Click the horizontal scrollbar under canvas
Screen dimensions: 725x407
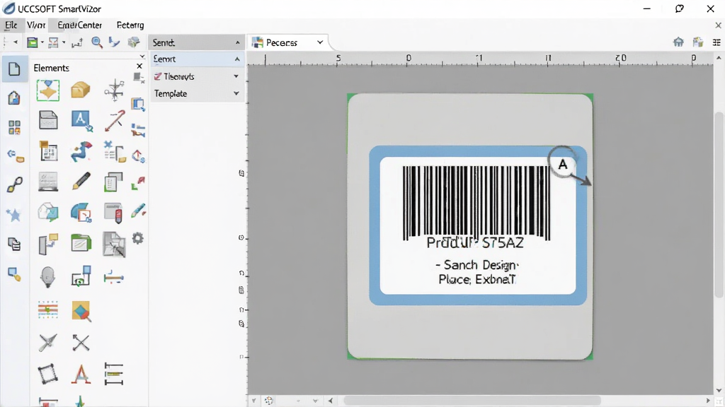click(x=472, y=401)
